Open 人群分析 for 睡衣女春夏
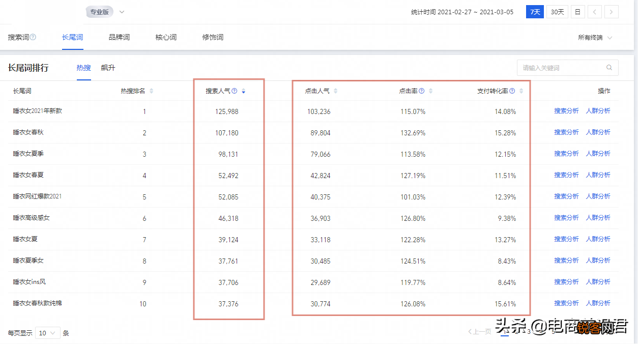 [x=598, y=175]
